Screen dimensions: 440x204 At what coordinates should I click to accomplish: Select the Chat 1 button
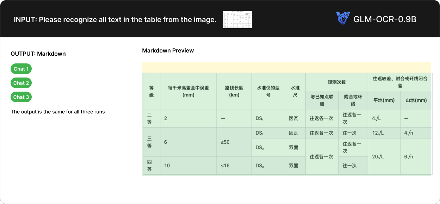click(x=21, y=69)
